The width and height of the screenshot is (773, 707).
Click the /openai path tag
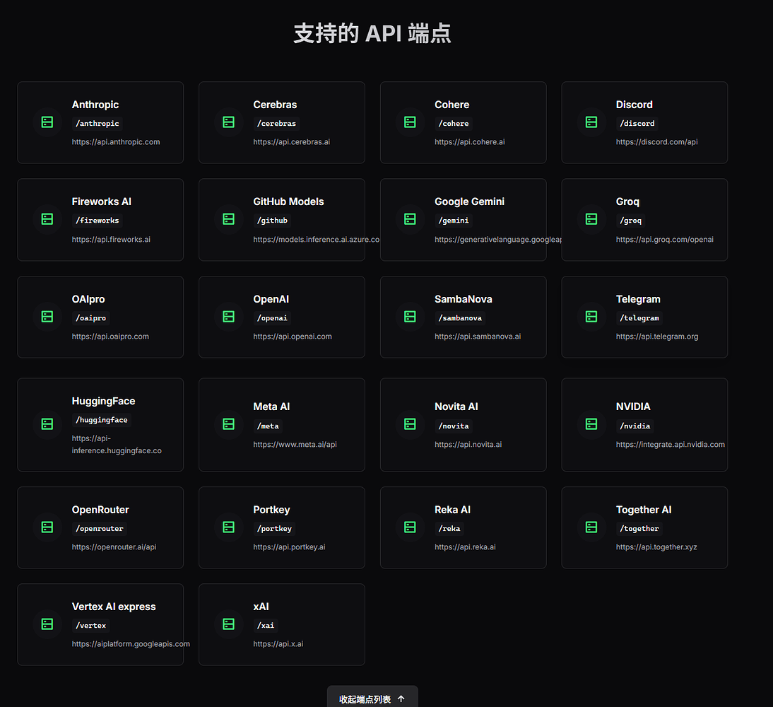272,318
